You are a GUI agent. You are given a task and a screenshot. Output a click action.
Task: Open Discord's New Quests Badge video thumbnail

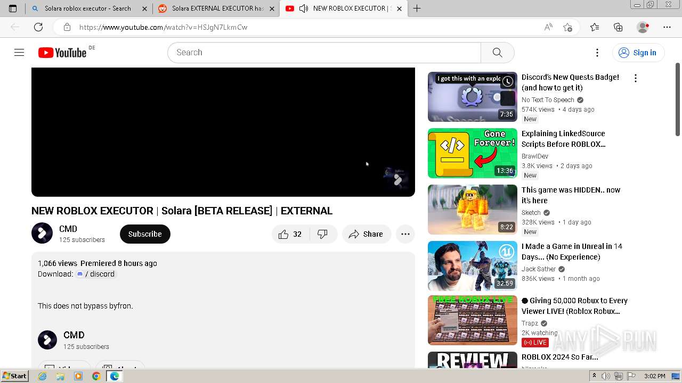(x=472, y=97)
